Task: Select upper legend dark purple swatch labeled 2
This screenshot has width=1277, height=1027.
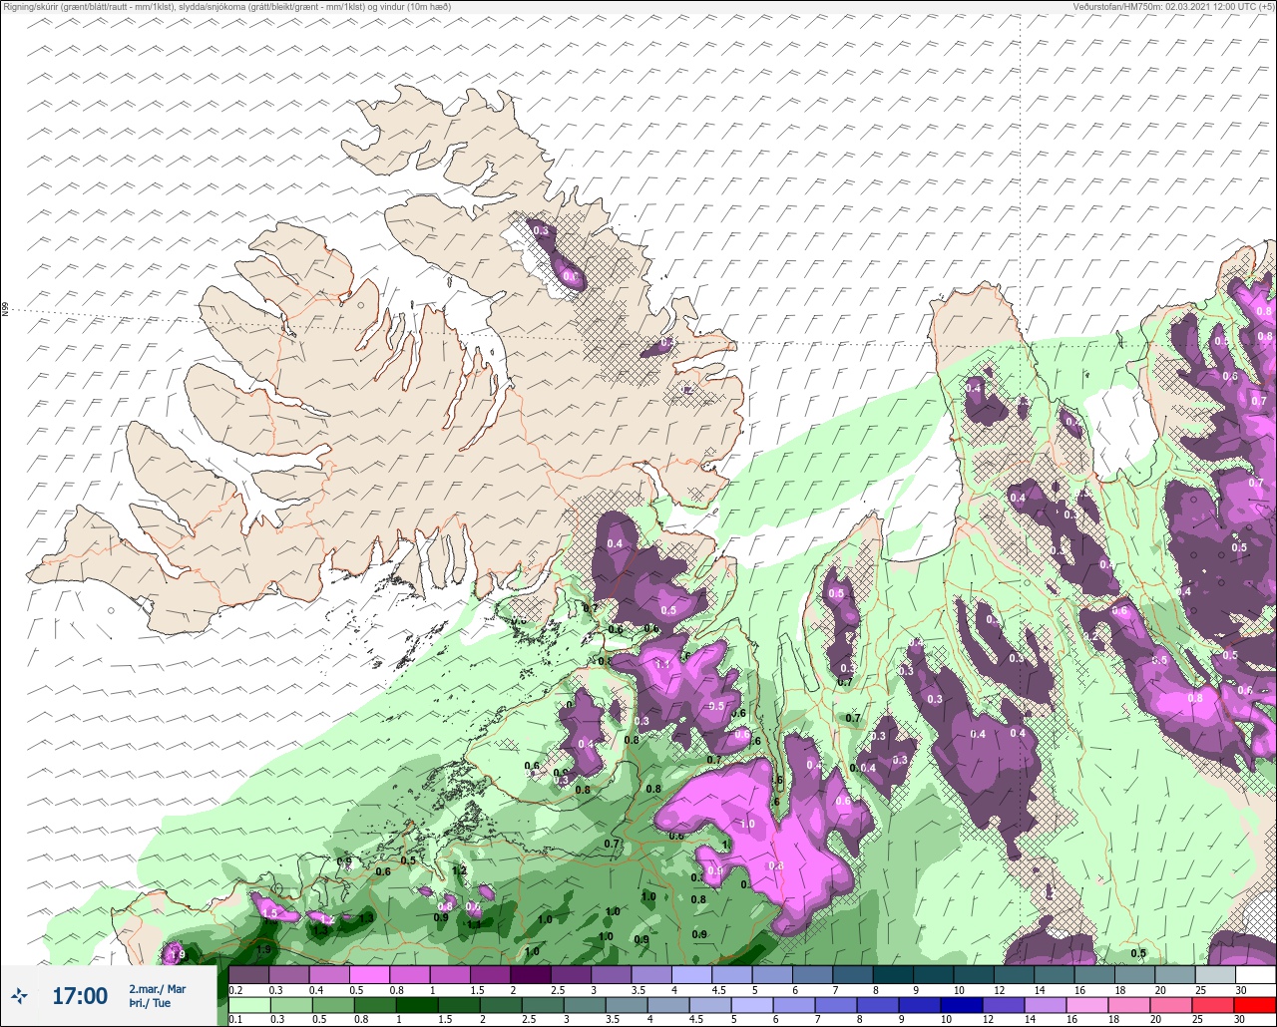Action: coord(531,974)
